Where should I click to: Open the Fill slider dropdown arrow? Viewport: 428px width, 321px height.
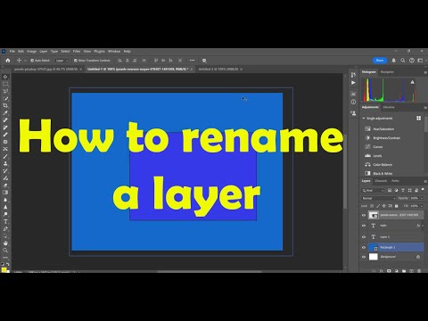[422, 206]
